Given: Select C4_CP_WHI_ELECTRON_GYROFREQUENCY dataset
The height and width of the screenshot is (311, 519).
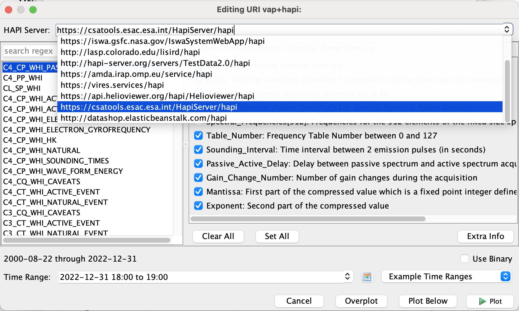Looking at the screenshot, I should (88, 130).
